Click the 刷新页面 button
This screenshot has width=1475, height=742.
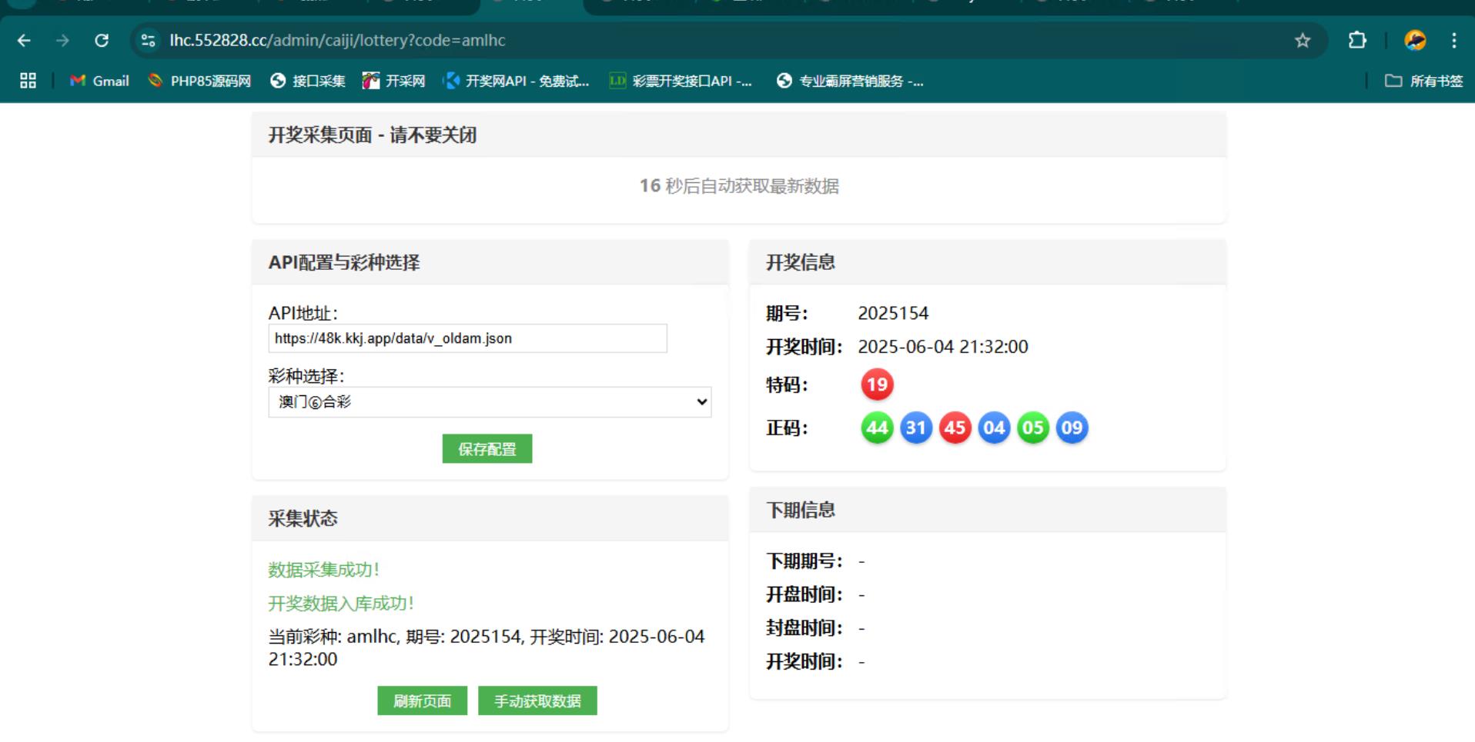click(422, 701)
